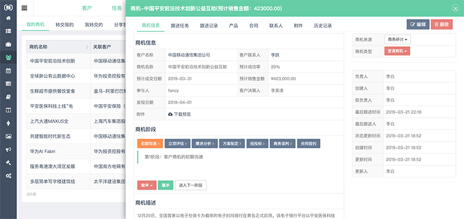Open the calendar icon in the sidebar

coord(8,70)
